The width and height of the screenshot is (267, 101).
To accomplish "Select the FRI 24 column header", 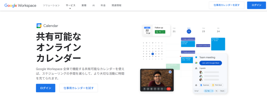I will point(218,30).
